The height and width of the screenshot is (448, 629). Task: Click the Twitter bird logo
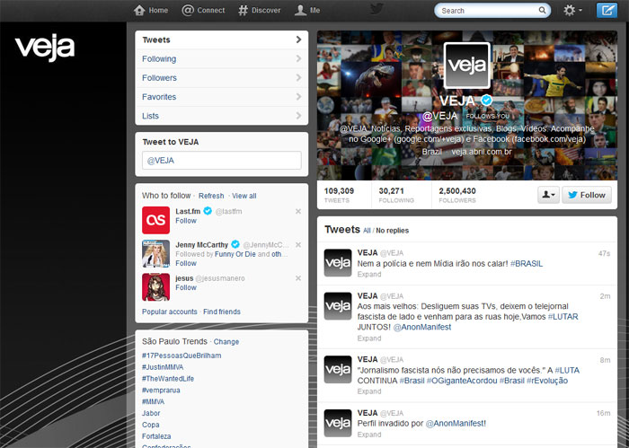[x=377, y=10]
